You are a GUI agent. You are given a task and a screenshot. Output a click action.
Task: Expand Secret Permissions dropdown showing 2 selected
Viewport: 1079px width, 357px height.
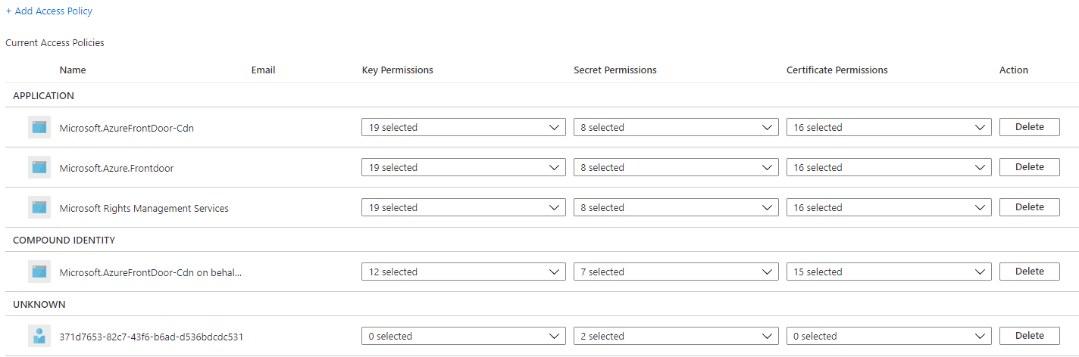[x=676, y=337]
